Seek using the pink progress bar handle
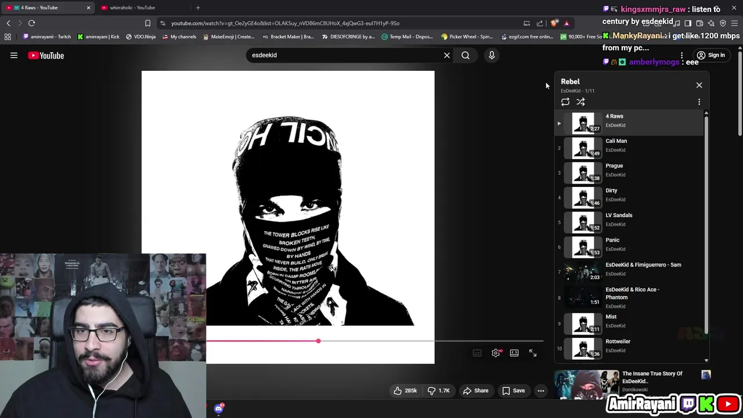Image resolution: width=743 pixels, height=418 pixels. coord(318,341)
